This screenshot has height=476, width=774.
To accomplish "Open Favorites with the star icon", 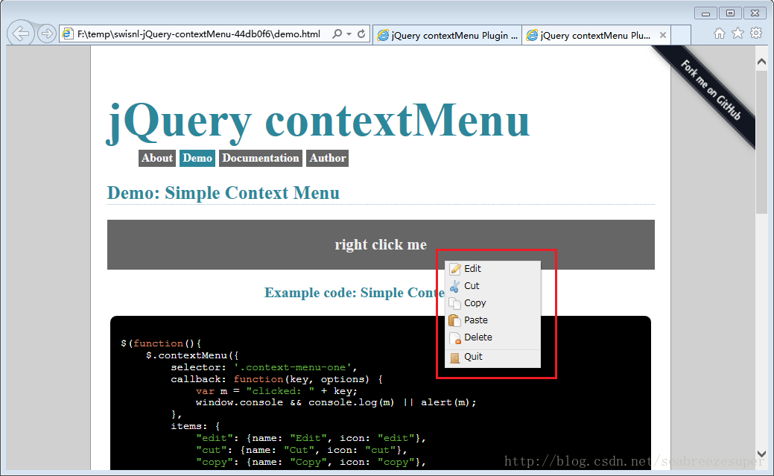I will pos(737,33).
